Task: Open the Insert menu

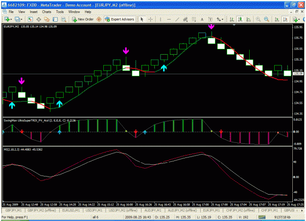Action: point(34,12)
